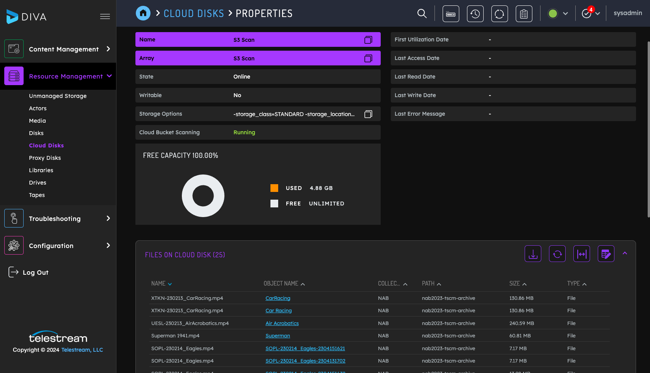Image resolution: width=650 pixels, height=373 pixels.
Task: Select Cloud Disks in the sidebar
Action: pos(46,145)
